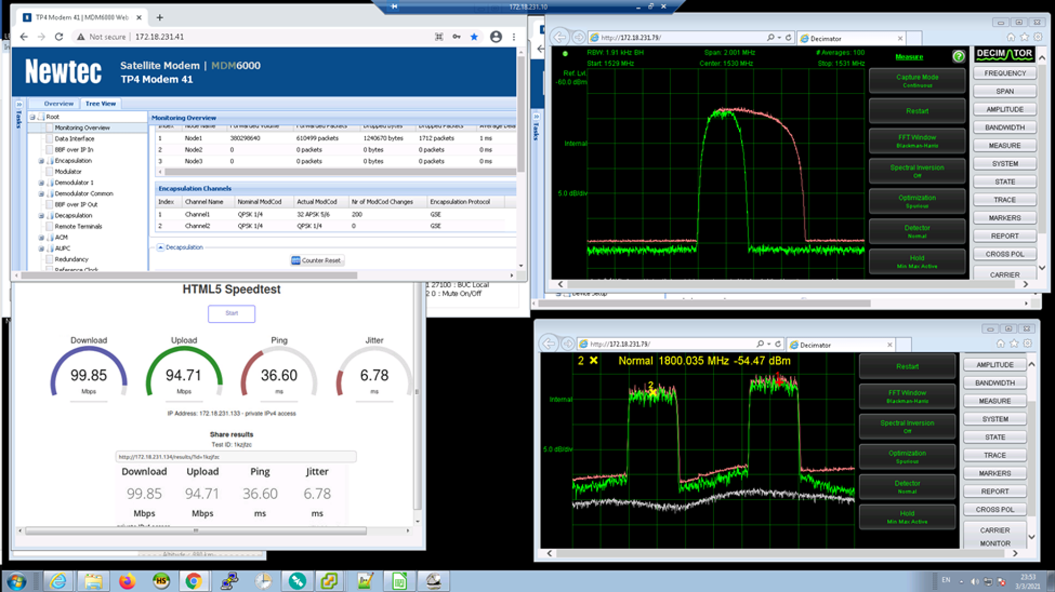Select Decimator tab in upper IE window
Image resolution: width=1055 pixels, height=592 pixels.
coord(851,38)
